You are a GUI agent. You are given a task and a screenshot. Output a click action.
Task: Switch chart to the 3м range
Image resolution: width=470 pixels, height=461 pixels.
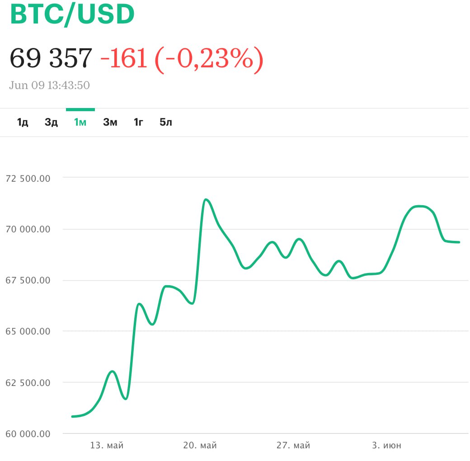pyautogui.click(x=110, y=122)
